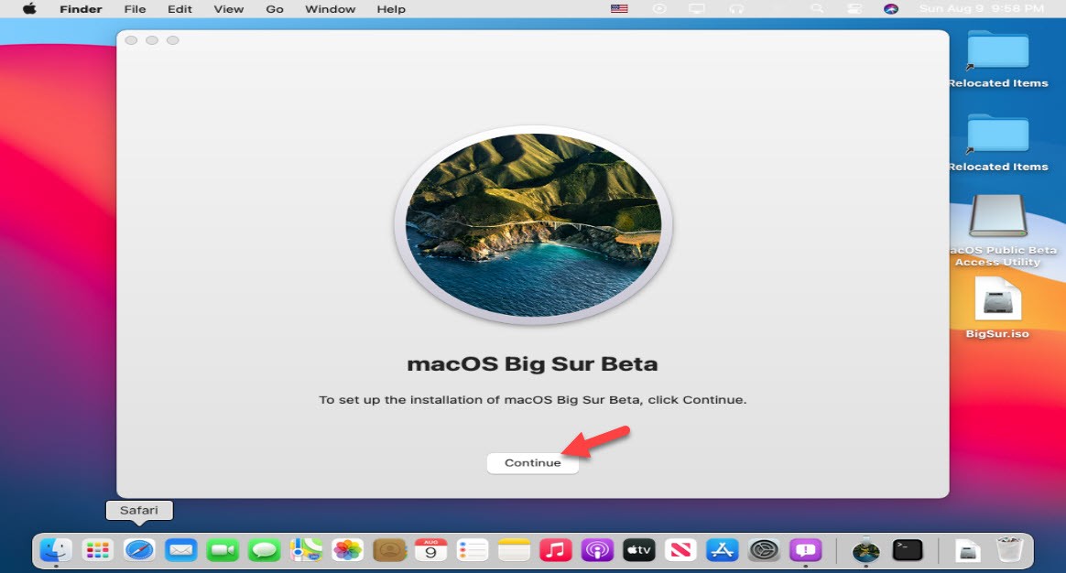Open the Go menu
The image size is (1066, 573).
click(x=274, y=8)
